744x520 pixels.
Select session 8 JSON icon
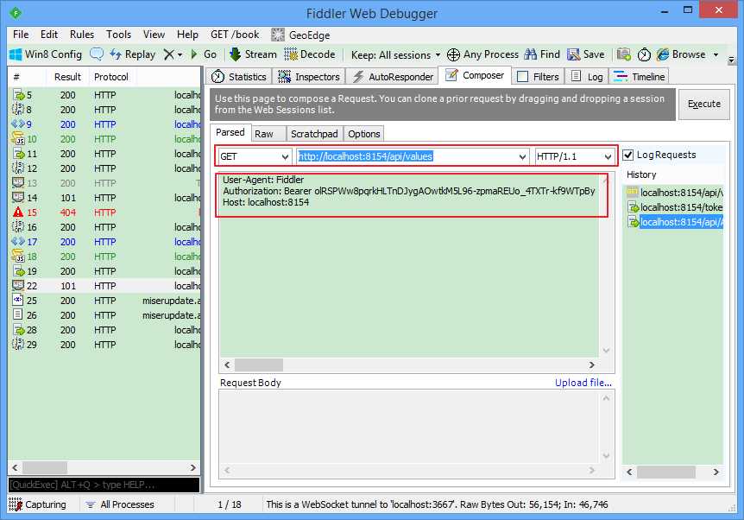tap(18, 109)
